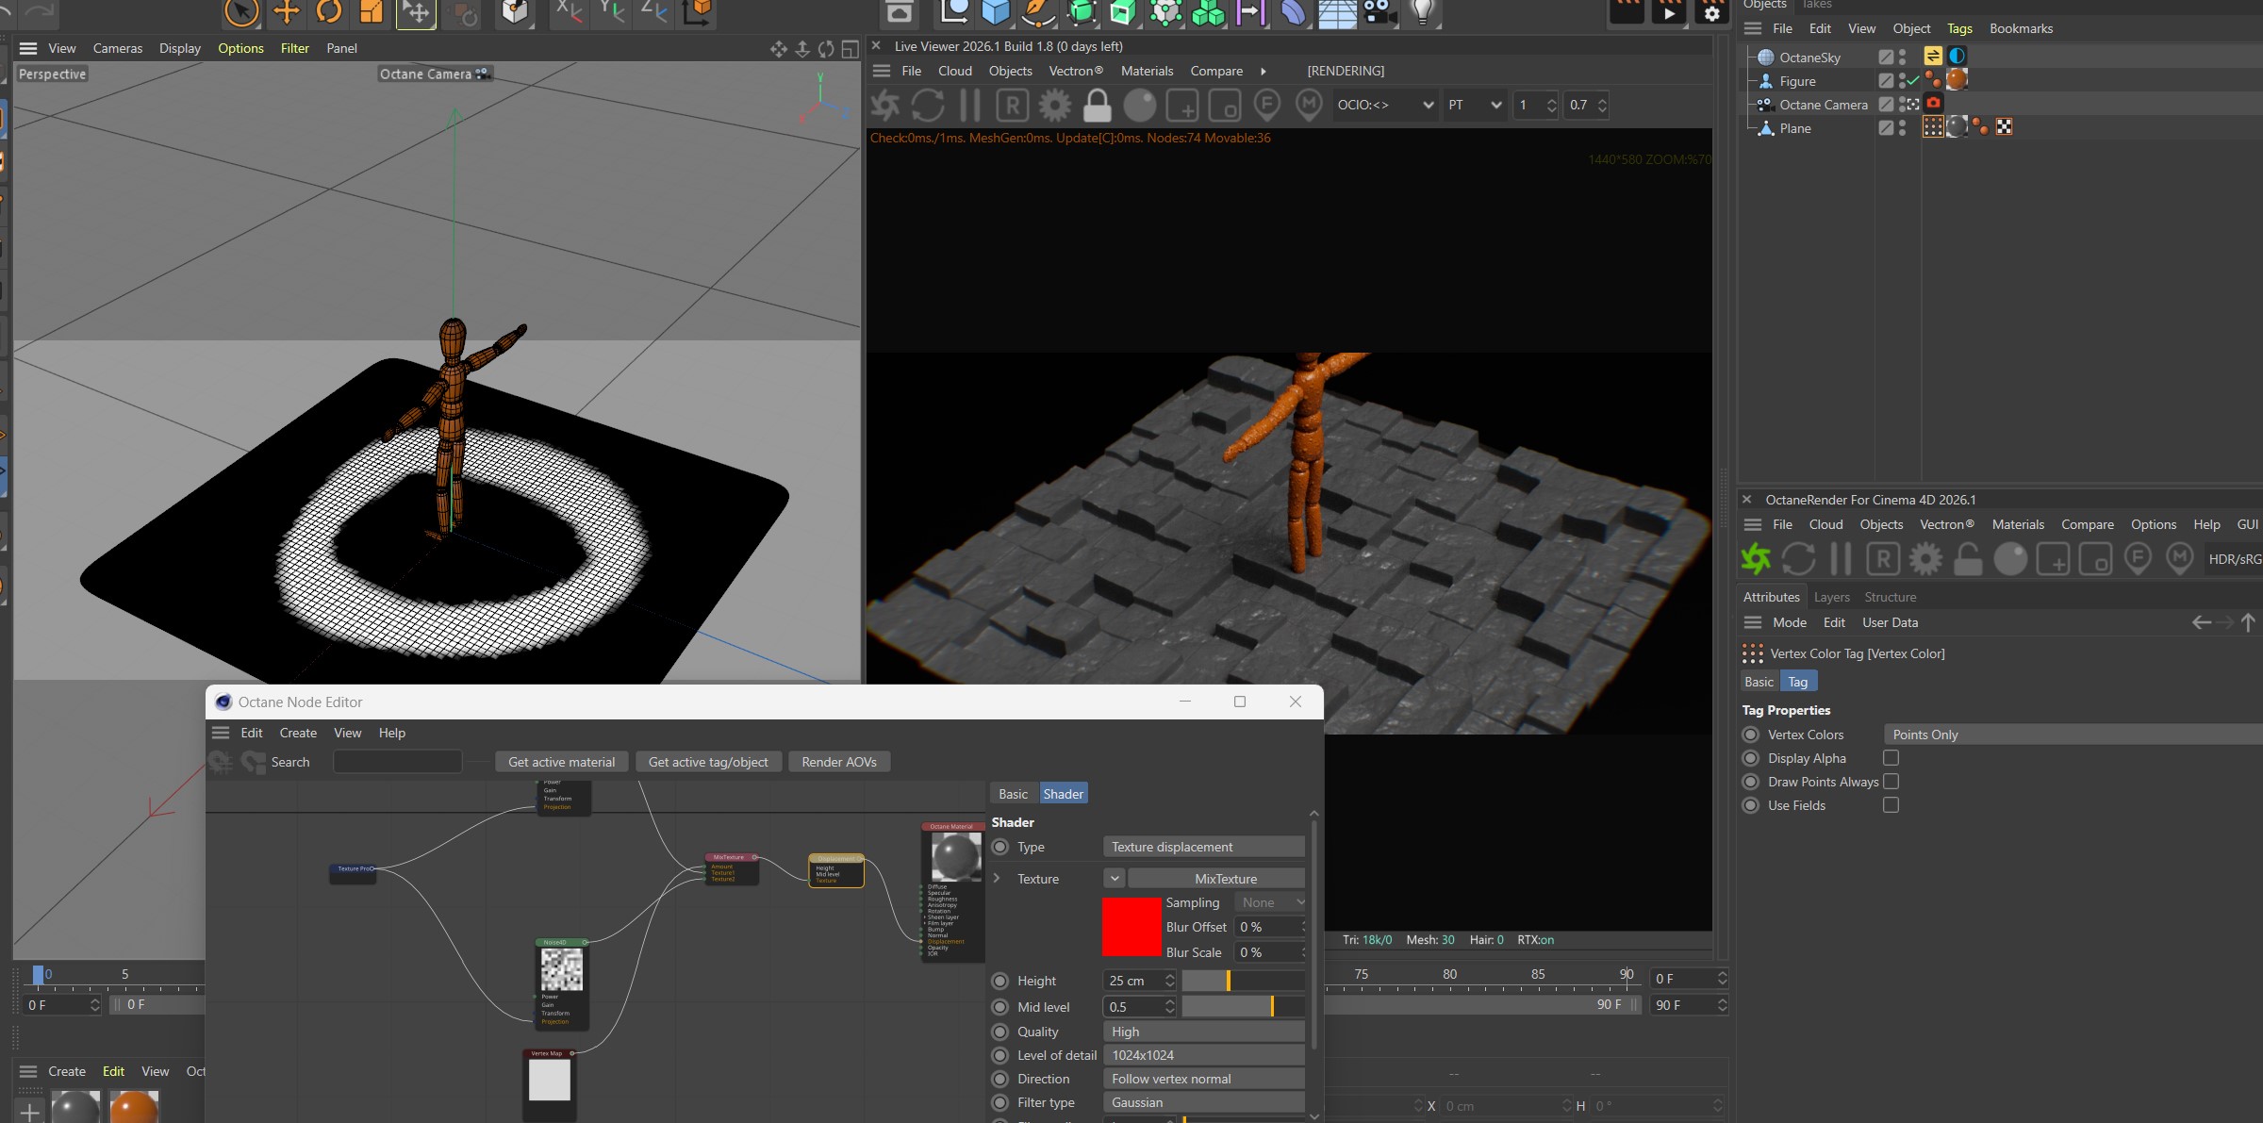Switch to the Basic tab in Node Editor
The height and width of the screenshot is (1123, 2263).
[x=1013, y=794]
